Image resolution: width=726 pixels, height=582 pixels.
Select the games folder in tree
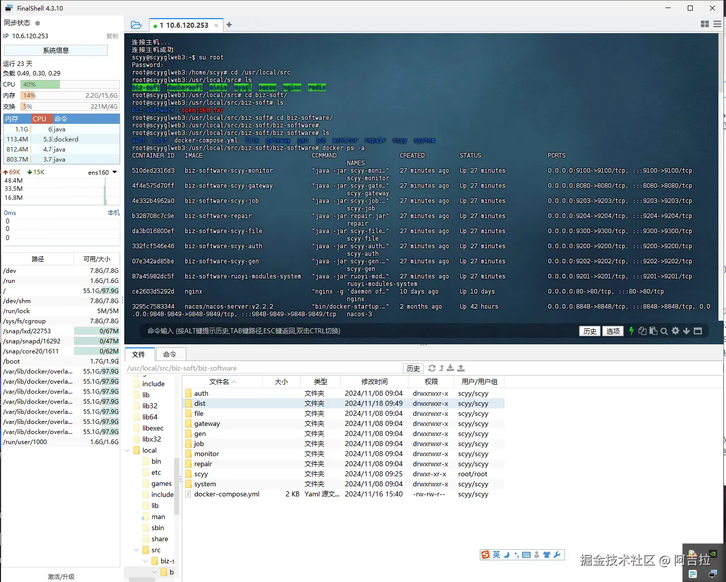[161, 483]
